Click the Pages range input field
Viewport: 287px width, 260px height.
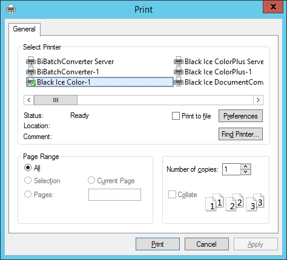[x=114, y=195]
